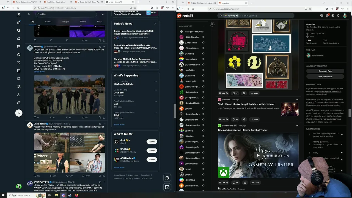Open options menu on Tides of Annihilation post
Viewport: 352px width, 198px height.
pyautogui.click(x=297, y=125)
